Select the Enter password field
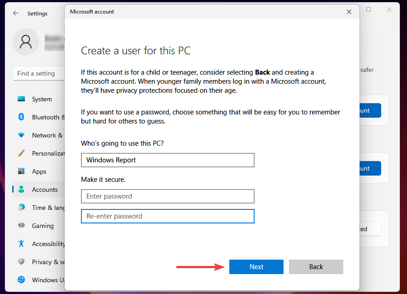Screen dimensions: 407x294 (x=167, y=196)
